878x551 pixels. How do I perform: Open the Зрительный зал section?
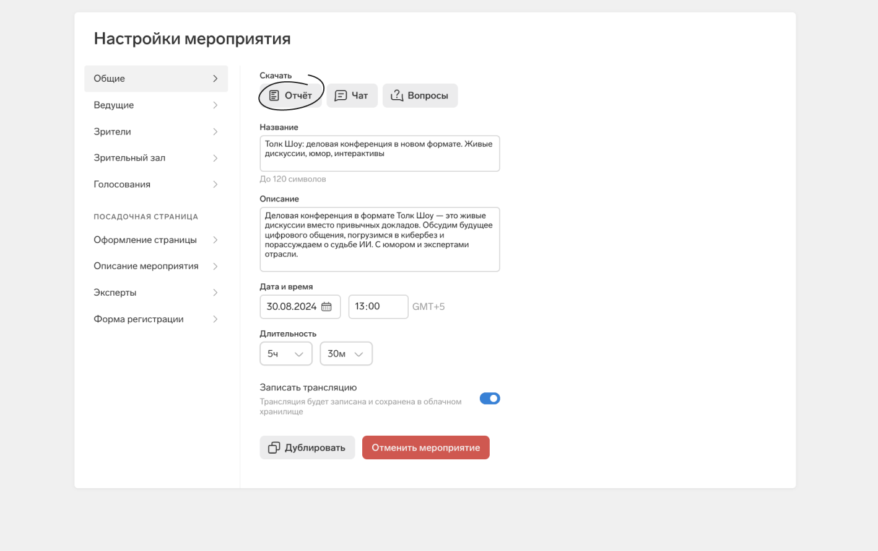(156, 158)
